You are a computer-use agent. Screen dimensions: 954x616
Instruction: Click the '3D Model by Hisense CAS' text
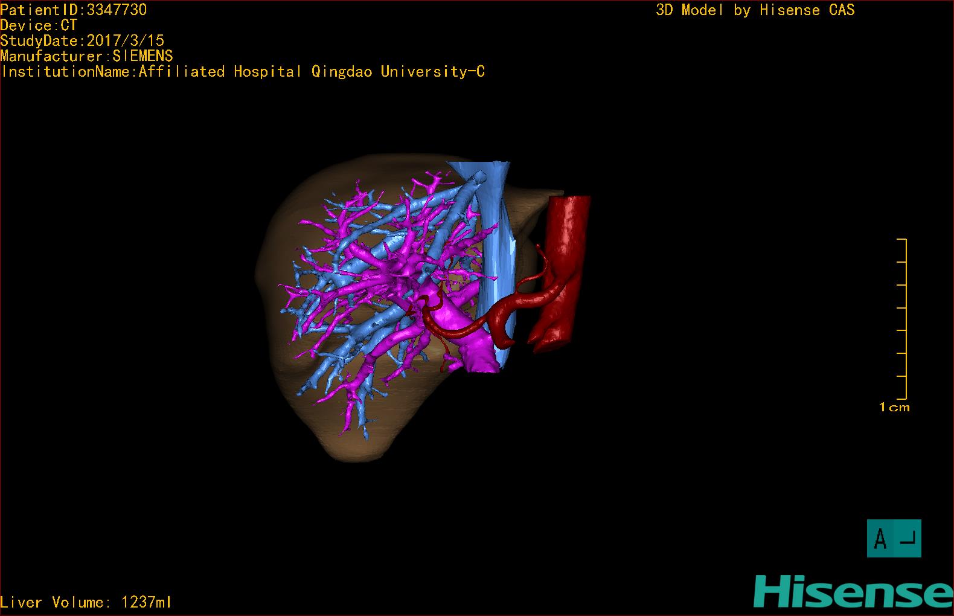[755, 10]
